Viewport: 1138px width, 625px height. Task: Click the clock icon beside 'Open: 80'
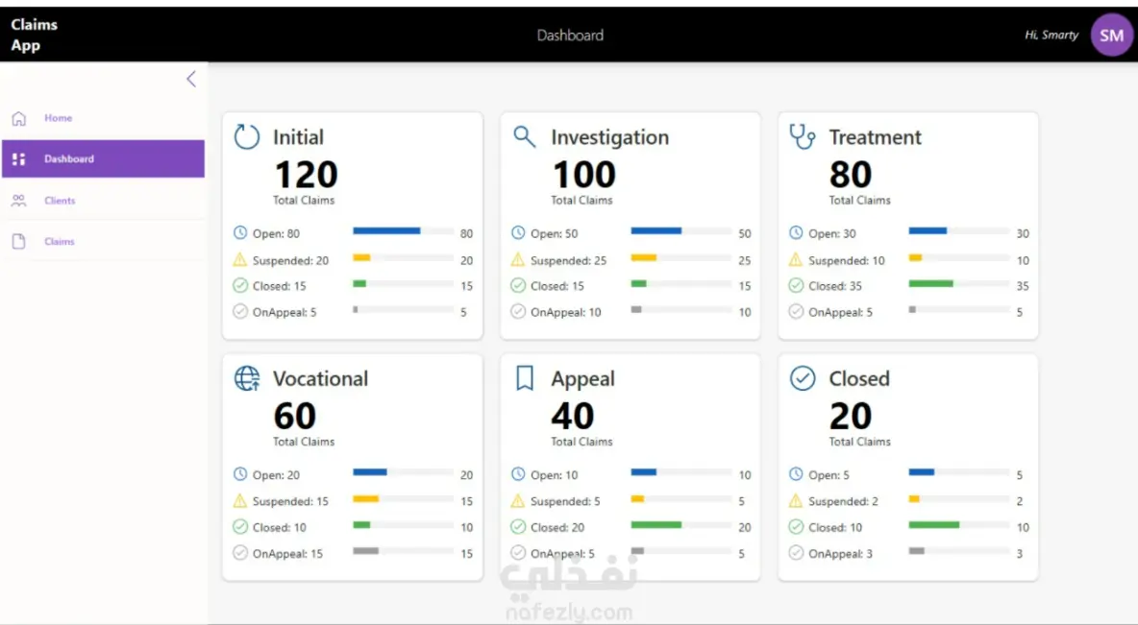click(240, 232)
